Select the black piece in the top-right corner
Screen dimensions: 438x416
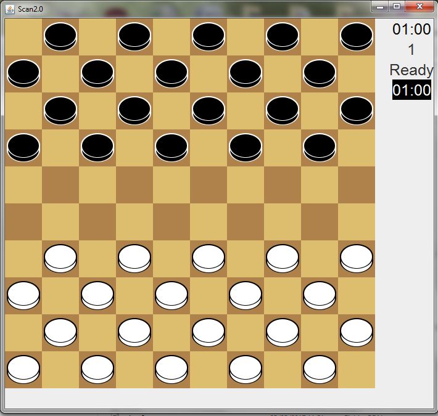point(357,36)
